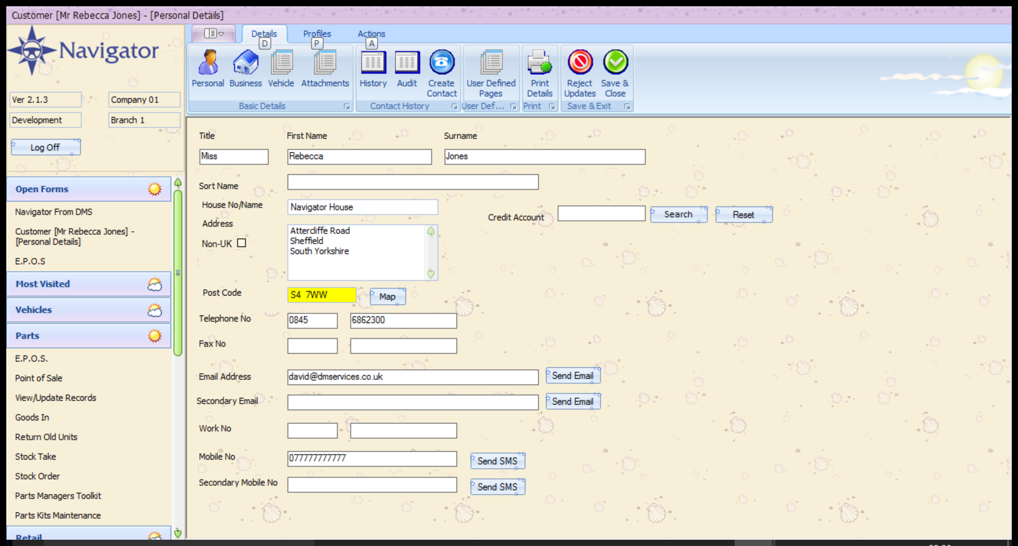Open Stock Take

coord(35,457)
